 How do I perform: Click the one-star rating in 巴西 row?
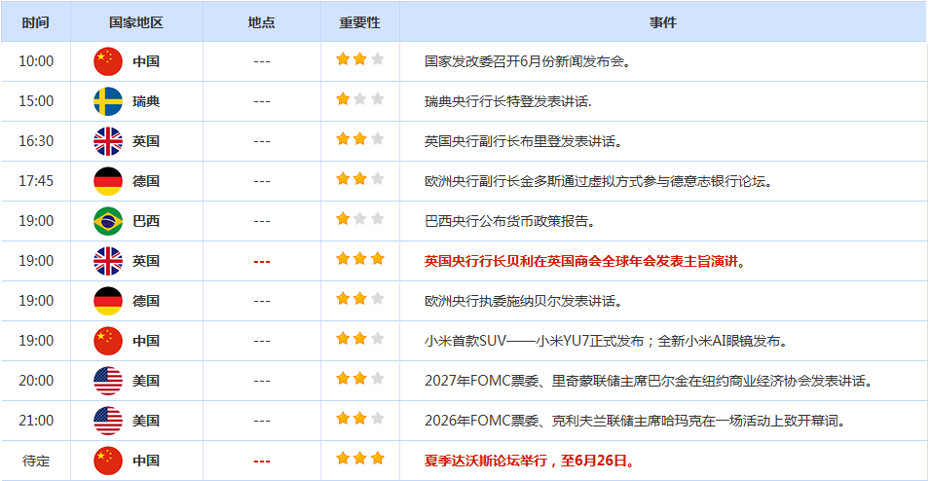point(360,219)
